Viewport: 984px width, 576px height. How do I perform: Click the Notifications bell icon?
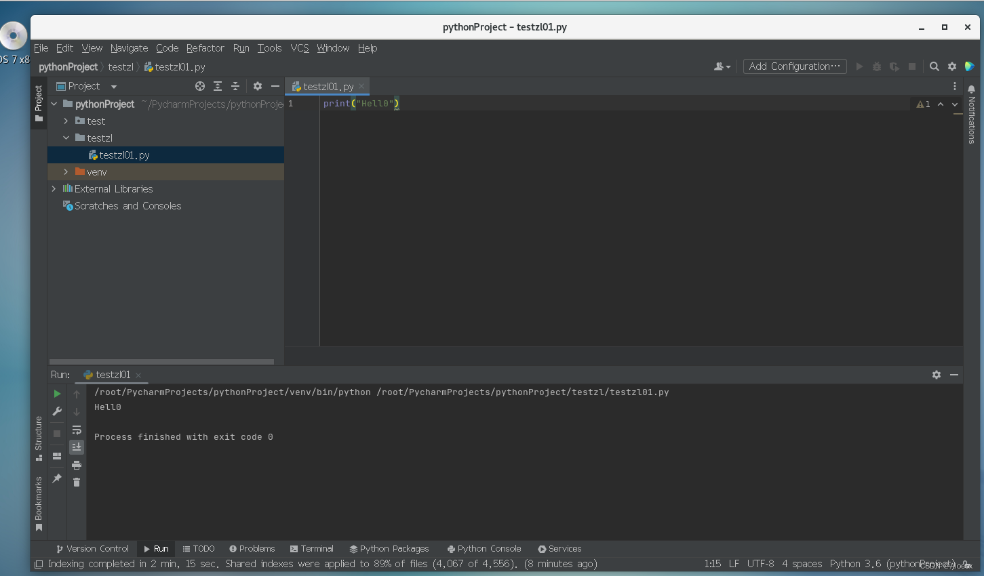pyautogui.click(x=971, y=89)
